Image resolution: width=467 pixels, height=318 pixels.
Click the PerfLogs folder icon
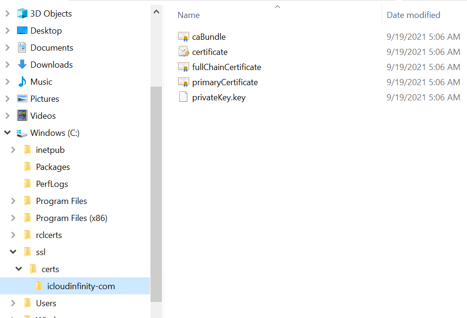click(27, 184)
